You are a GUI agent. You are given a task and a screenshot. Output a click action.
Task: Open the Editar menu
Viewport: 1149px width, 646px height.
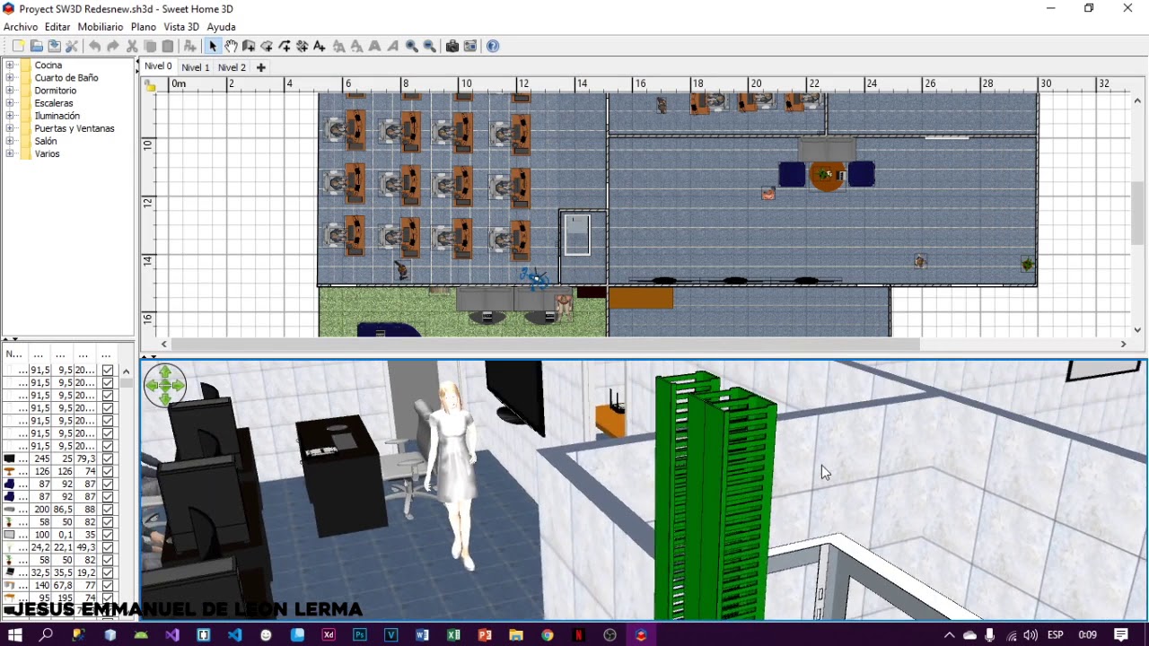tap(57, 27)
